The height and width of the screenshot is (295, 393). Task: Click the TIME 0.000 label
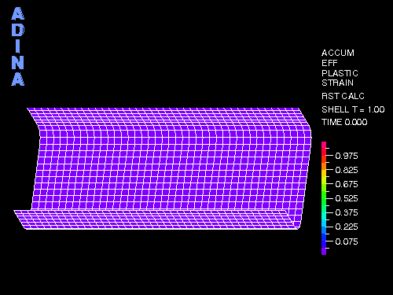click(344, 122)
